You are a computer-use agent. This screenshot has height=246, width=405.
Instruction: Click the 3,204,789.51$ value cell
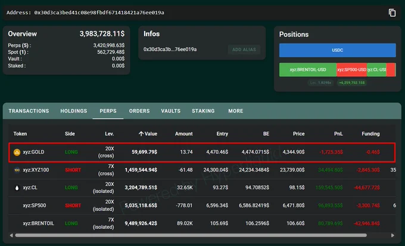pyautogui.click(x=141, y=188)
